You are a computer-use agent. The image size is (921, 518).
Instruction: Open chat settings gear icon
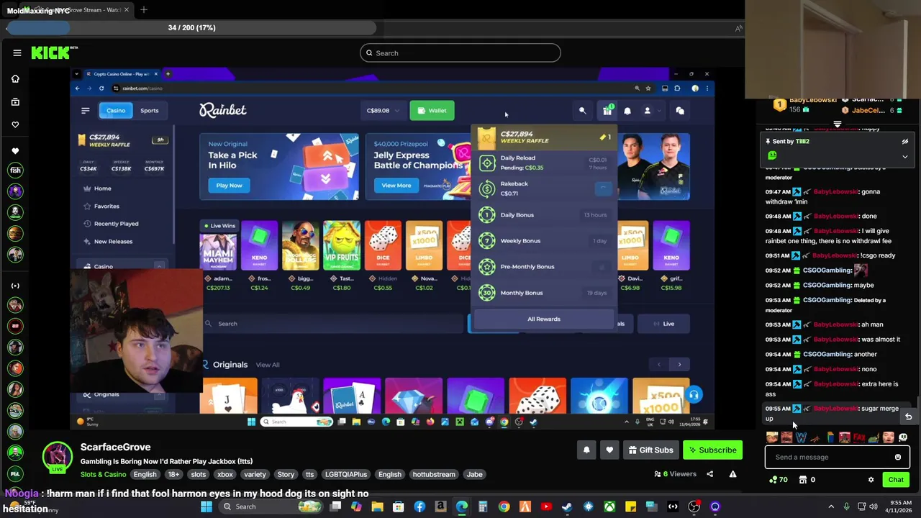[x=871, y=480]
